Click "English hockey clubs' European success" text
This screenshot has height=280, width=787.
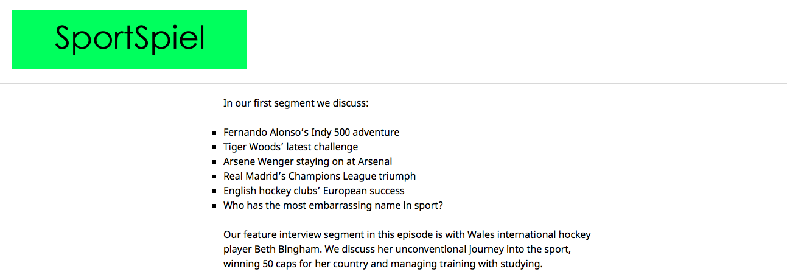(313, 191)
